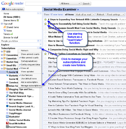The height and width of the screenshot is (129, 126).
Task: Click the Social Media Examiner feed favicon
Action: tap(7, 72)
